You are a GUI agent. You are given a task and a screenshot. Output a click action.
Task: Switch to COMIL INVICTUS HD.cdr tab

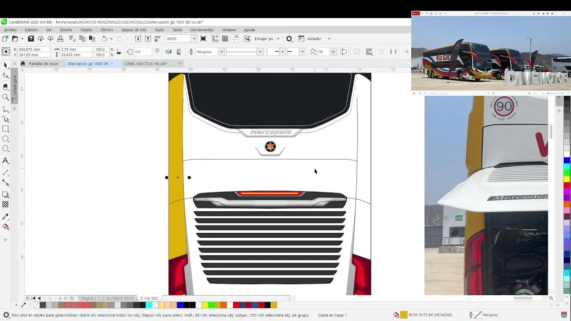click(145, 64)
